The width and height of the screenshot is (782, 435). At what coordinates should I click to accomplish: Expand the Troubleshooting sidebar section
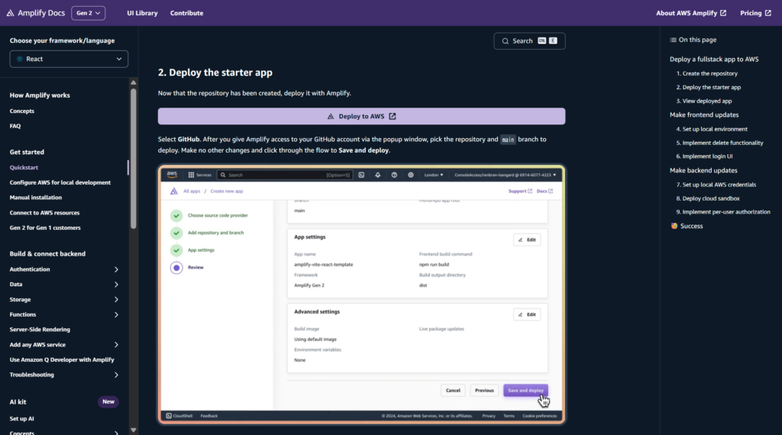(x=116, y=375)
